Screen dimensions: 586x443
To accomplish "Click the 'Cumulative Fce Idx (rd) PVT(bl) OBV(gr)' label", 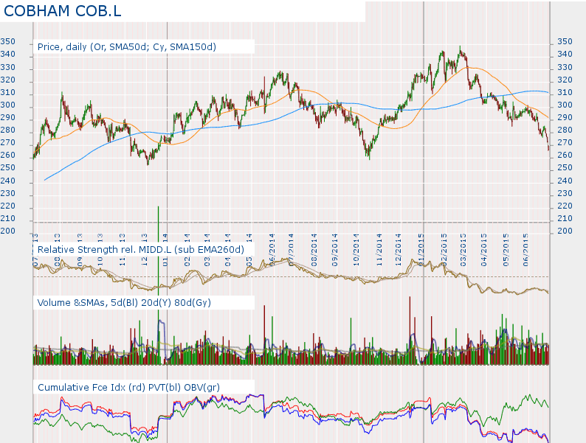I will [128, 388].
